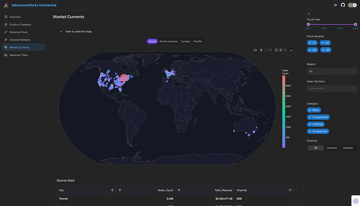The height and width of the screenshot is (206, 360).
Task: Select the Reseller channel button
Action: click(348, 148)
